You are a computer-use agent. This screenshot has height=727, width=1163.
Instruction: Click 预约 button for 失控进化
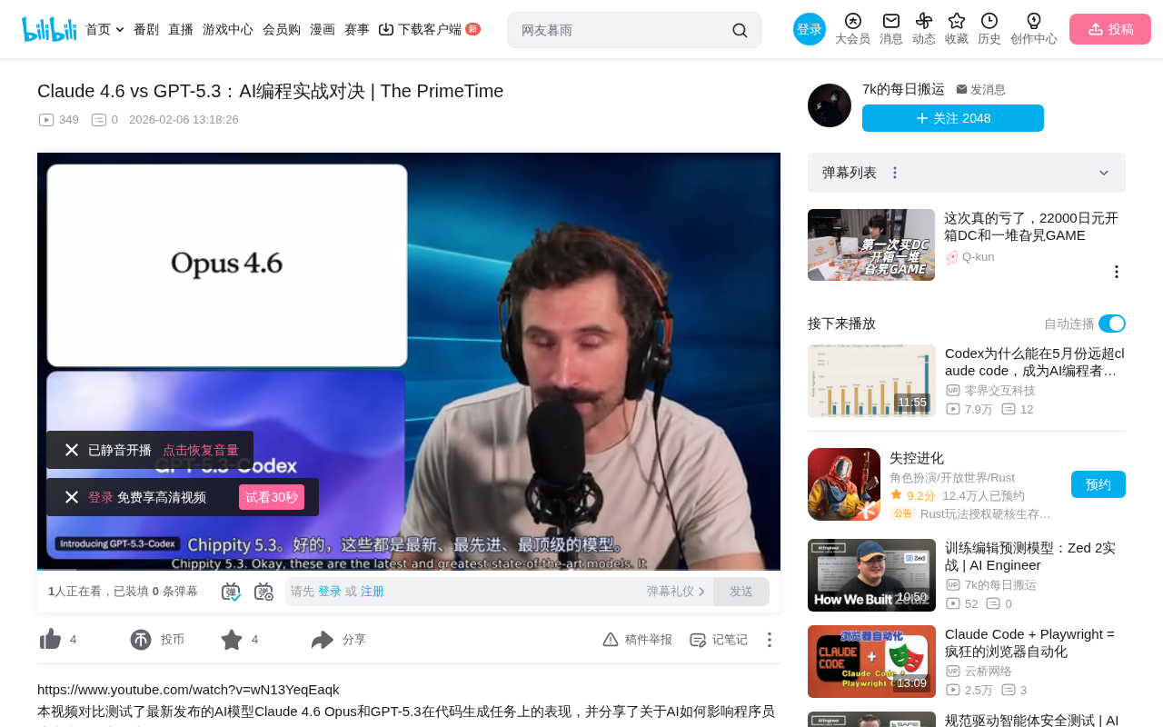point(1098,484)
